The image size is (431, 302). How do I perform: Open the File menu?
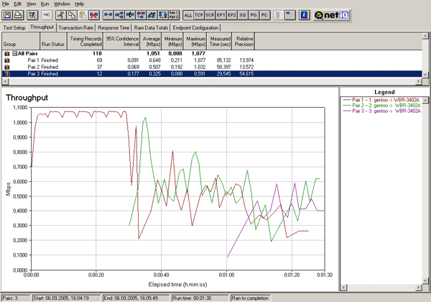click(6, 4)
